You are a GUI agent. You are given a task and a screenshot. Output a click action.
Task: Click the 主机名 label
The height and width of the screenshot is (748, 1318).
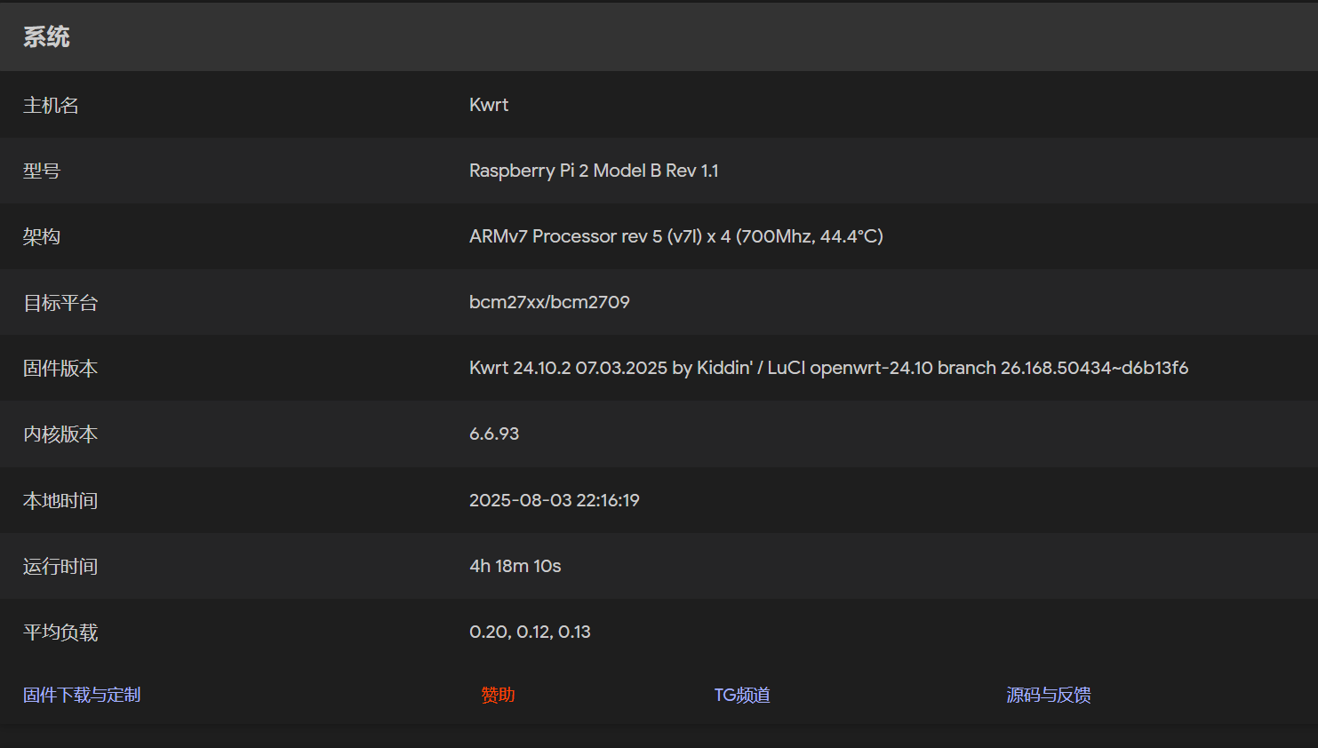pyautogui.click(x=51, y=106)
